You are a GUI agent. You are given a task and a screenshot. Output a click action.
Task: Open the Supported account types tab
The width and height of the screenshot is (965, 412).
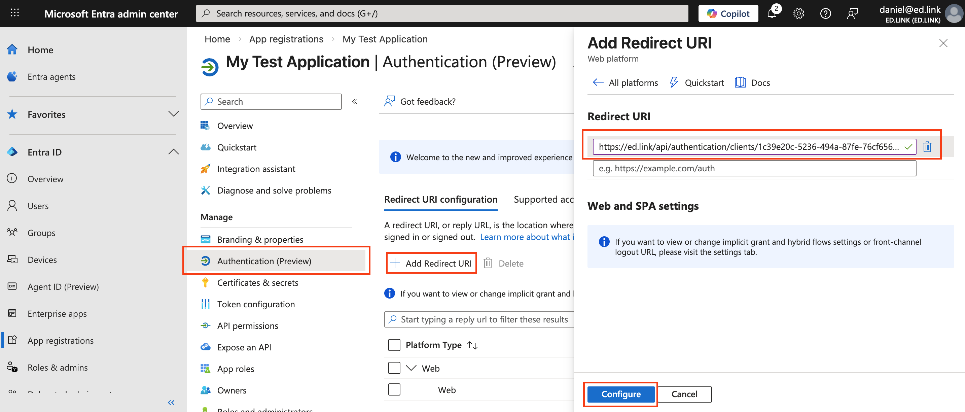543,199
